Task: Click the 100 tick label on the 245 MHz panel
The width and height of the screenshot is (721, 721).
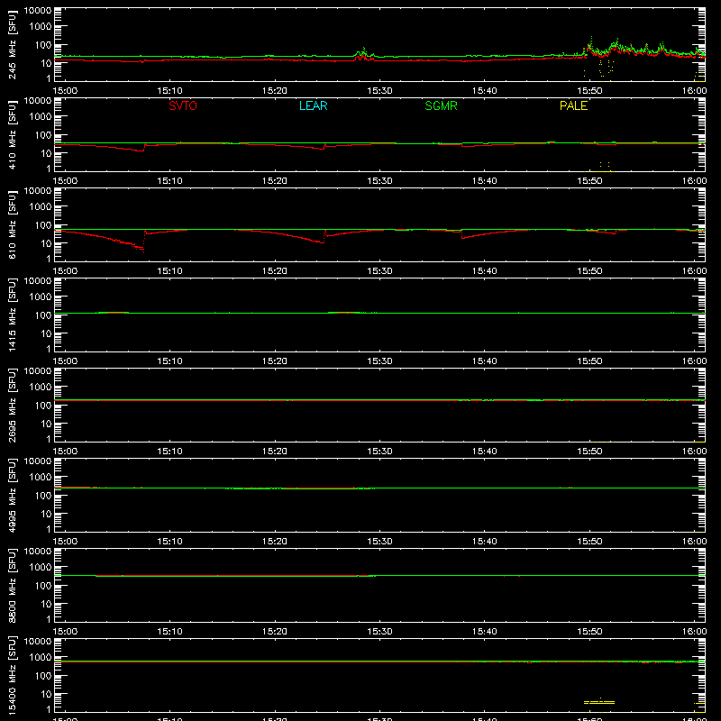Action: click(x=43, y=45)
